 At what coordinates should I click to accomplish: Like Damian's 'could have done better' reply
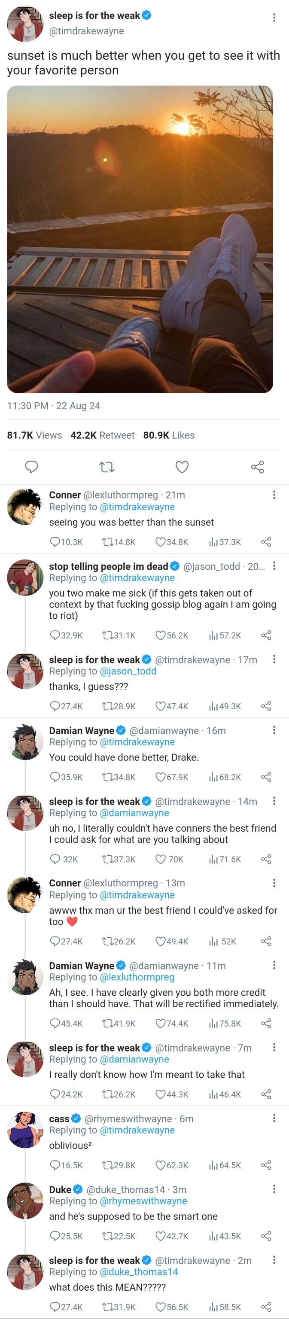coord(161,777)
